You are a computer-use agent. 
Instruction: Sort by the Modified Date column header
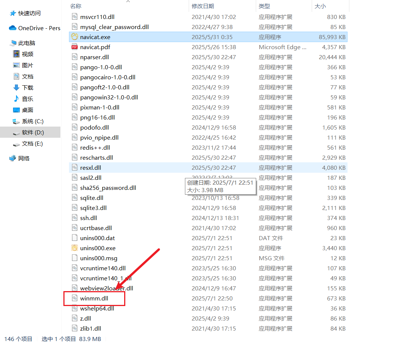click(202, 6)
